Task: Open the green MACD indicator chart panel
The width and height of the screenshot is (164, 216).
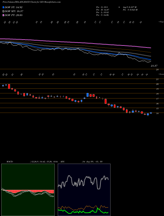Action: [x=28, y=190]
